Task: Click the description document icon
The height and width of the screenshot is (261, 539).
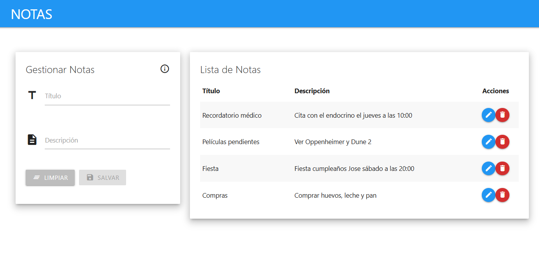Action: [x=32, y=139]
